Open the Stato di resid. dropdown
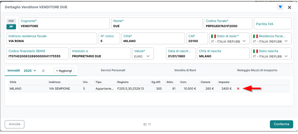 click(229, 38)
